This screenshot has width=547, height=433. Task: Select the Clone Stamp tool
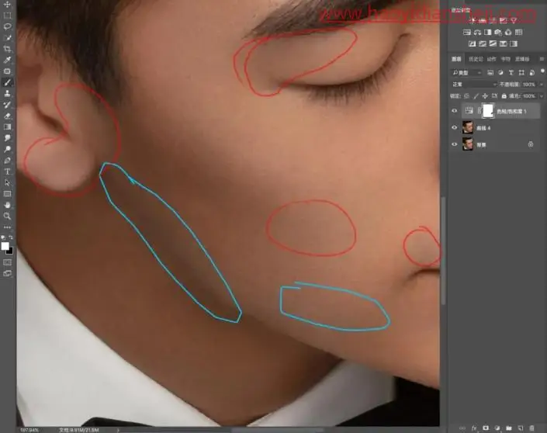[7, 94]
